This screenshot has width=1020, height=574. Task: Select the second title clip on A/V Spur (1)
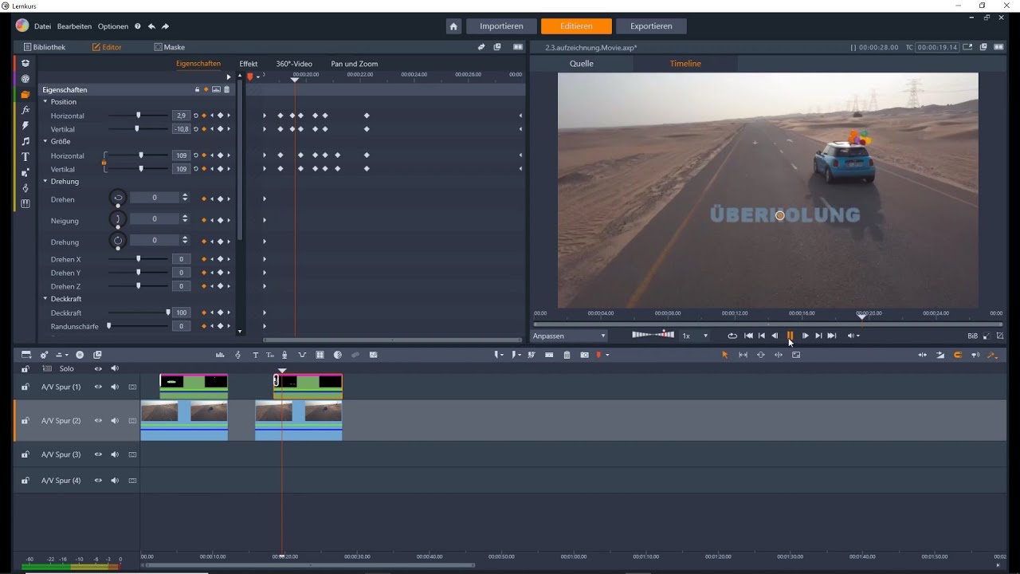(x=308, y=386)
